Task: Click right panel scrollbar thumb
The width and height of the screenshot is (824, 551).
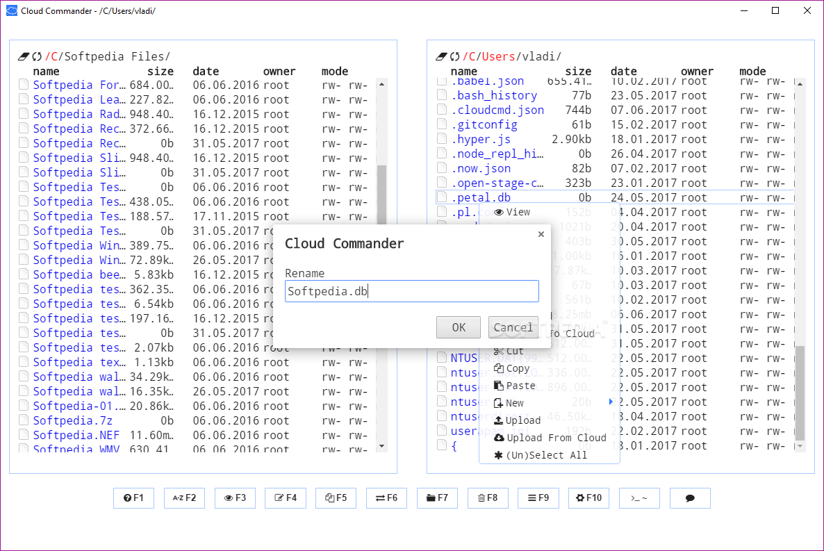Action: pyautogui.click(x=800, y=393)
